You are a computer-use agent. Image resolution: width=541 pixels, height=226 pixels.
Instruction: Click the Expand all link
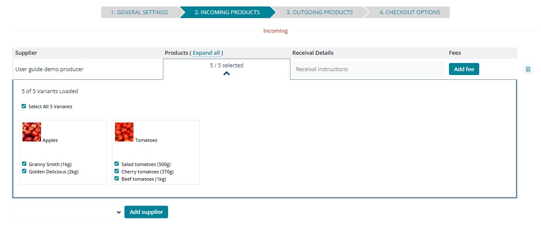click(x=206, y=53)
